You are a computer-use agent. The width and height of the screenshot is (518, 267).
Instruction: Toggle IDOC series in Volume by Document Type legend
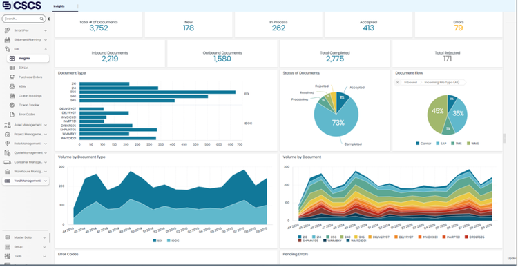tap(173, 241)
